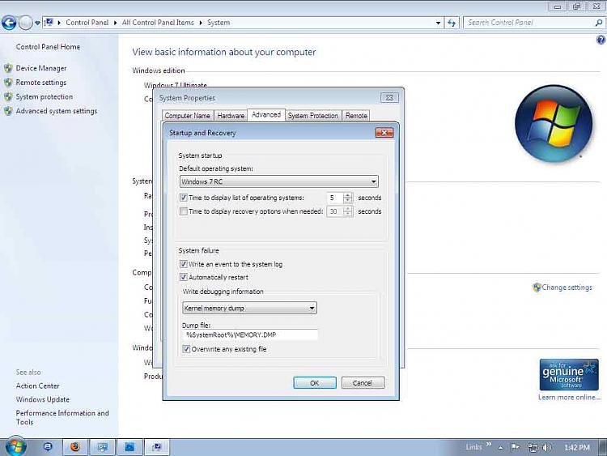607x456 pixels.
Task: Open the recent pages dropdown arrow
Action: pos(37,23)
